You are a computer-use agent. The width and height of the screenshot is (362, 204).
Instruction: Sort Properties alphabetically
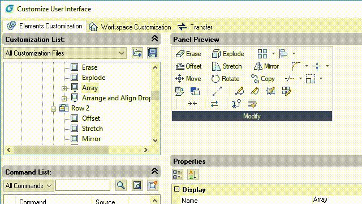coord(192,175)
